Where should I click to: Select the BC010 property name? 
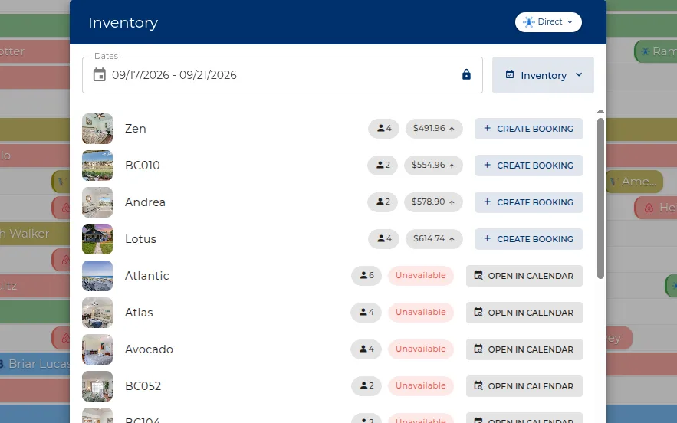(x=143, y=166)
